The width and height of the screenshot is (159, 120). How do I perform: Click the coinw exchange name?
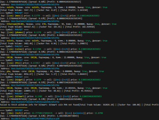point(19,49)
